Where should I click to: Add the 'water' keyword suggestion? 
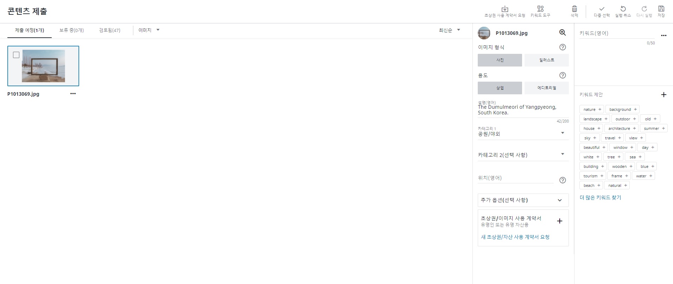643,176
